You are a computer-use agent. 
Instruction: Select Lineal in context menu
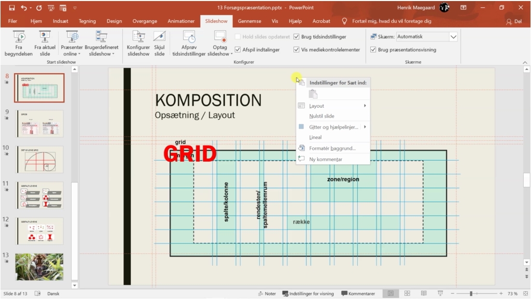(x=333, y=137)
